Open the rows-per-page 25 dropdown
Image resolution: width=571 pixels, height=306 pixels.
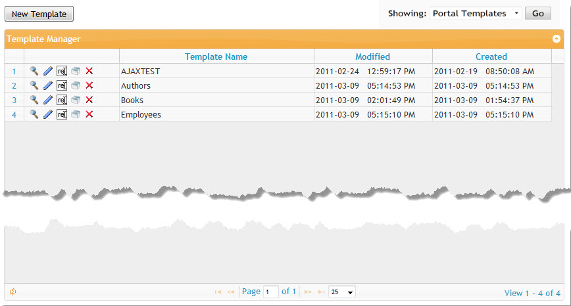(x=342, y=292)
